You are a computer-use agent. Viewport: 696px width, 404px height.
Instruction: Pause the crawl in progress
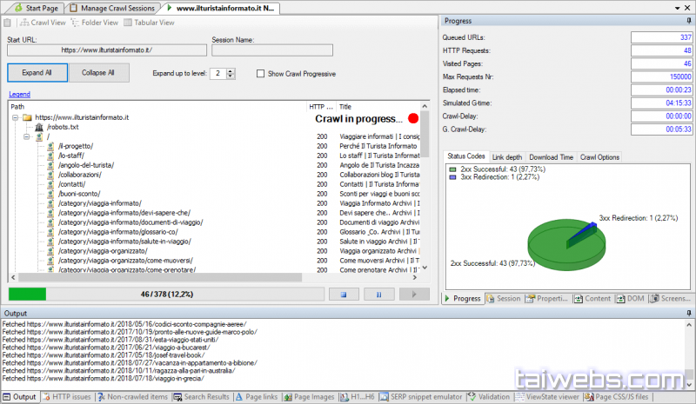click(378, 295)
